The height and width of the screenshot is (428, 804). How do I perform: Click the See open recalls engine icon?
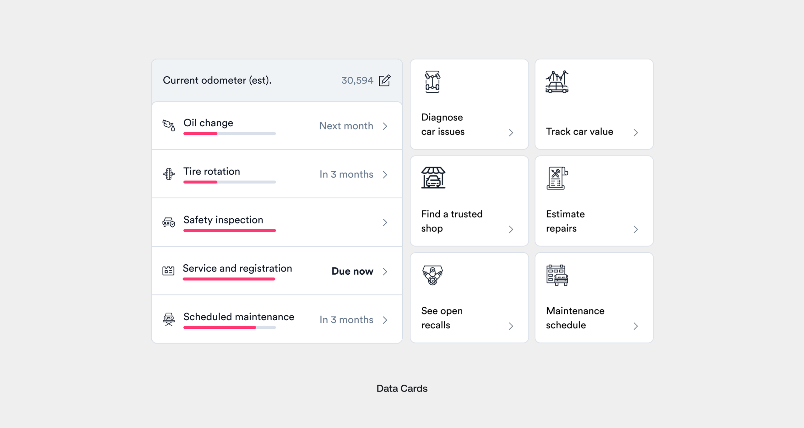click(x=432, y=275)
